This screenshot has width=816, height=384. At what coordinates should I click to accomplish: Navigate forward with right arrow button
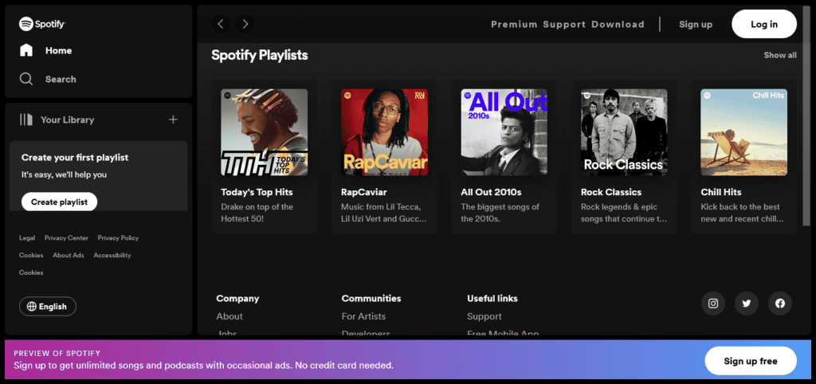245,24
